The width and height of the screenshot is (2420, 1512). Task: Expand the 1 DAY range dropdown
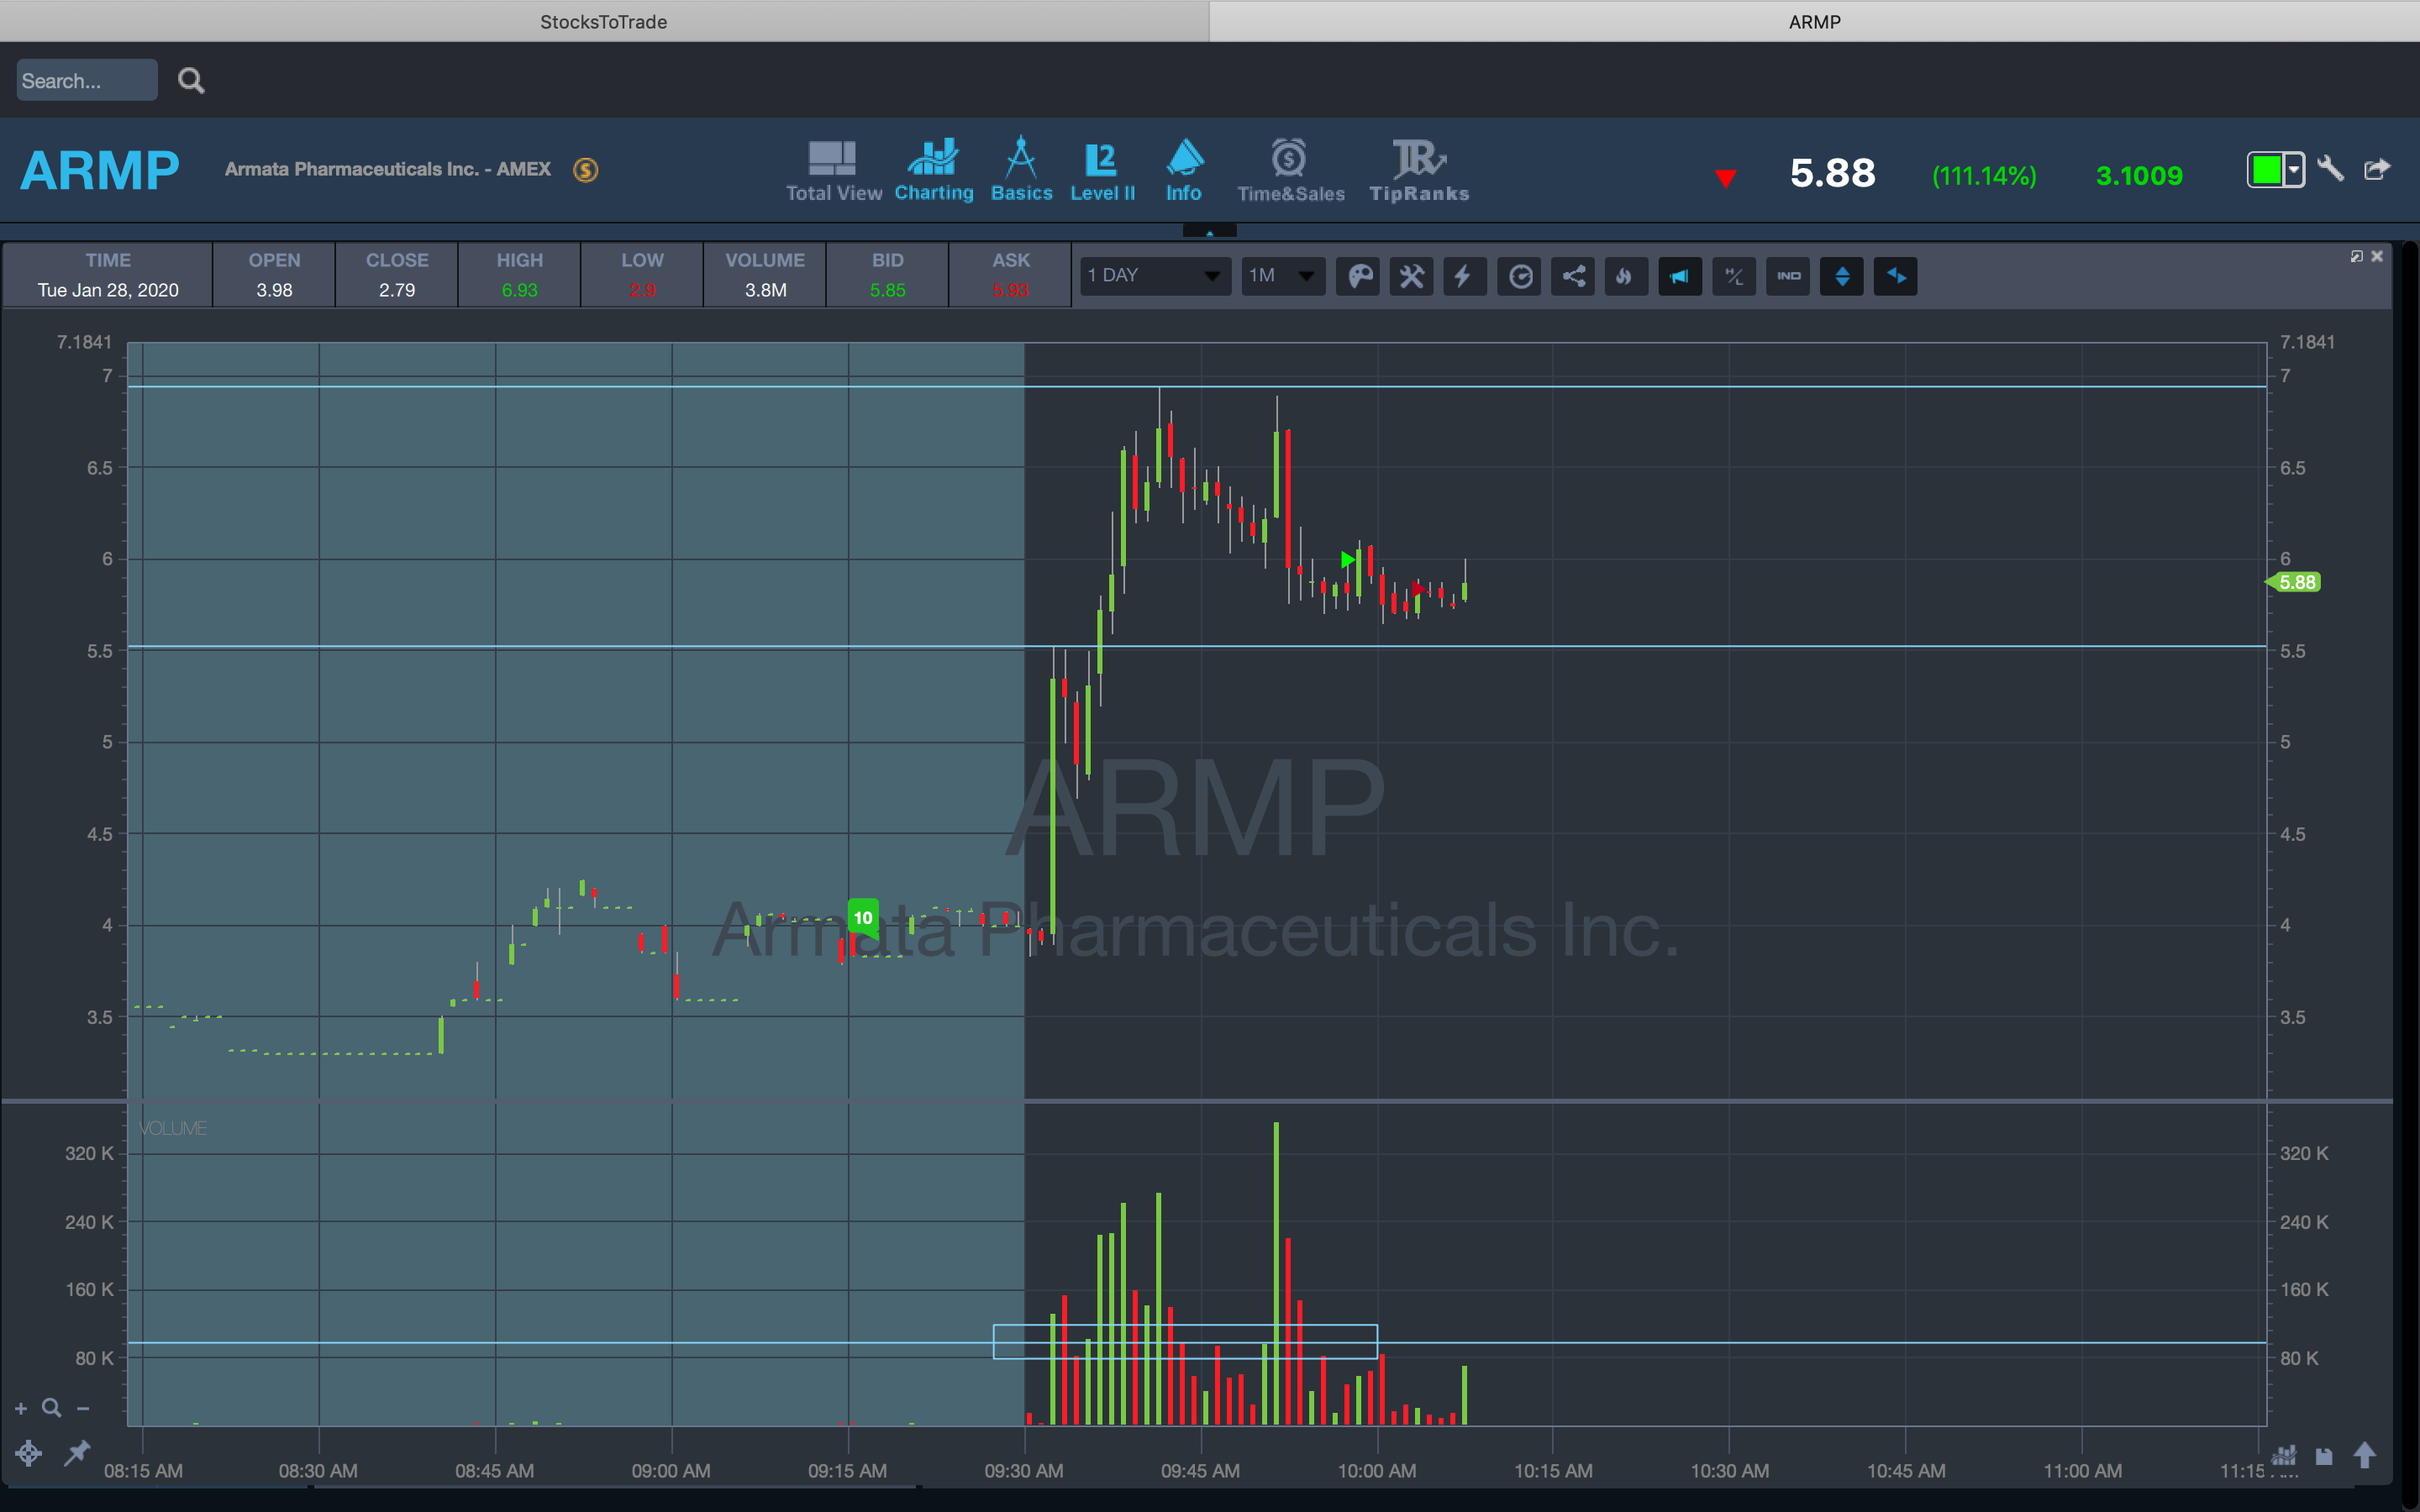coord(1155,276)
